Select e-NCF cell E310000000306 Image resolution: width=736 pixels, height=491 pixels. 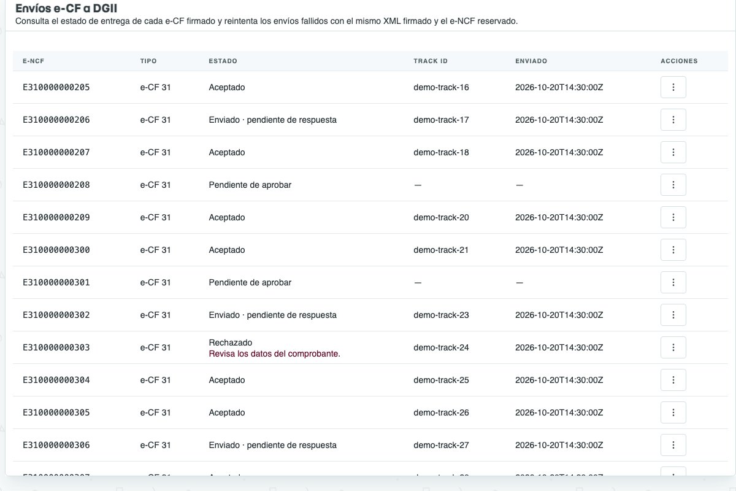56,445
